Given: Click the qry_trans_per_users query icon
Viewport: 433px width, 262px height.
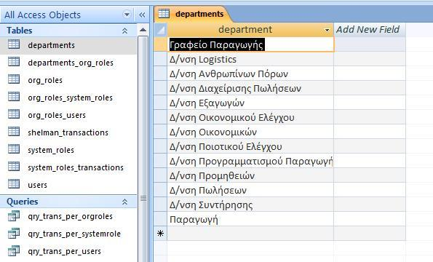Looking at the screenshot, I should (14, 250).
